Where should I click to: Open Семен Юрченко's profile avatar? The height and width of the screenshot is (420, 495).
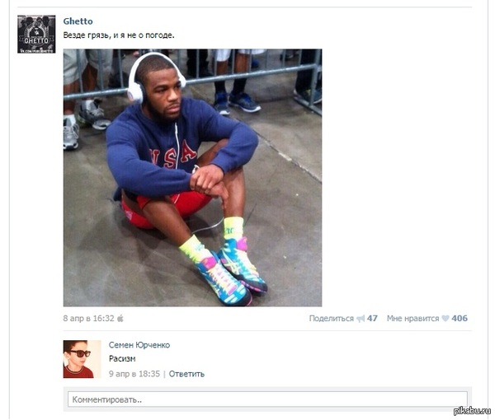point(82,359)
